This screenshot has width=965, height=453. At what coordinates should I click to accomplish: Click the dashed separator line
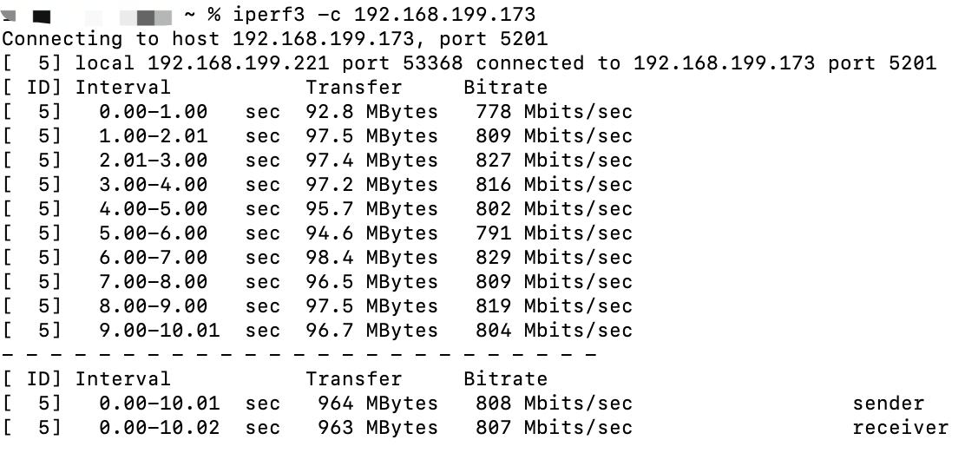tap(299, 355)
